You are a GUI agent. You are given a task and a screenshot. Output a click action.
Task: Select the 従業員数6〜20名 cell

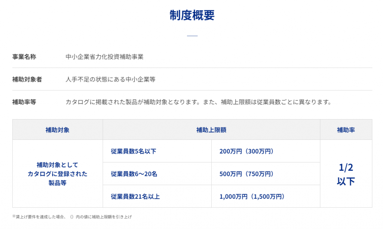pos(157,174)
